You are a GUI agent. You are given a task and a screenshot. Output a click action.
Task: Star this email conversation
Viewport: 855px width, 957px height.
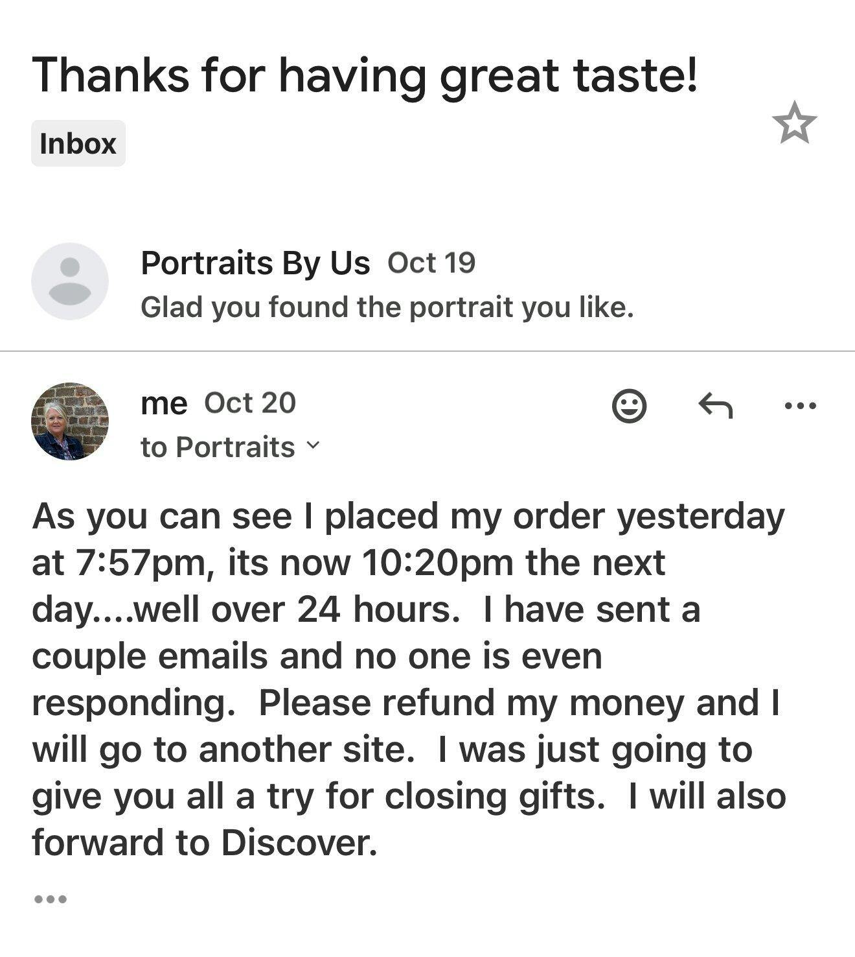click(794, 123)
